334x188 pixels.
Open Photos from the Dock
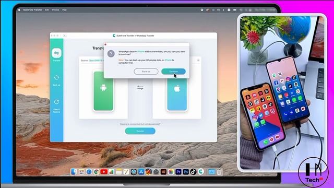pos(171,172)
